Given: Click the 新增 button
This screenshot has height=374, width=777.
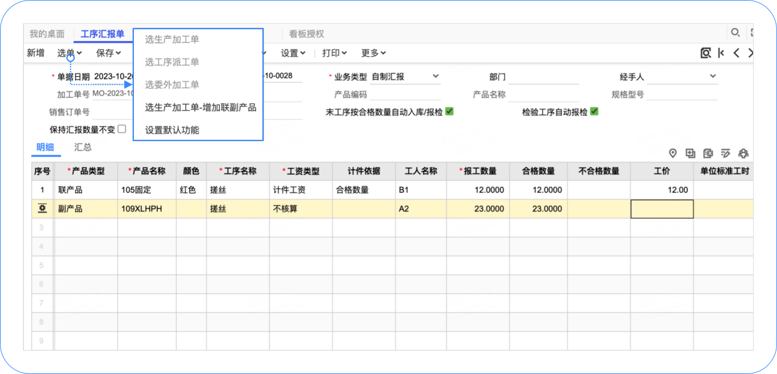Looking at the screenshot, I should point(35,53).
